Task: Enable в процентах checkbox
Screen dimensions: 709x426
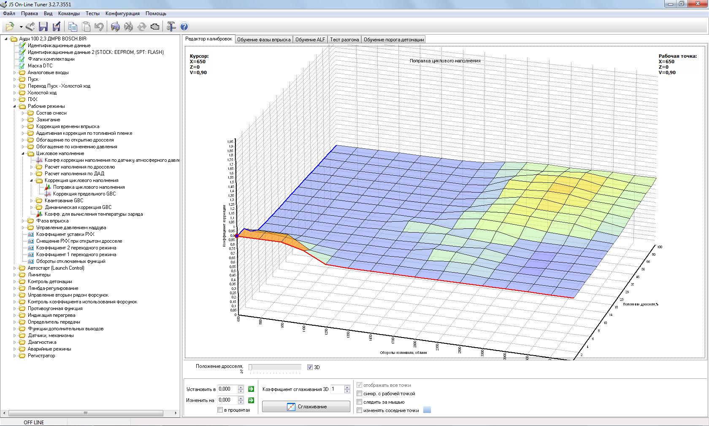Action: [220, 410]
